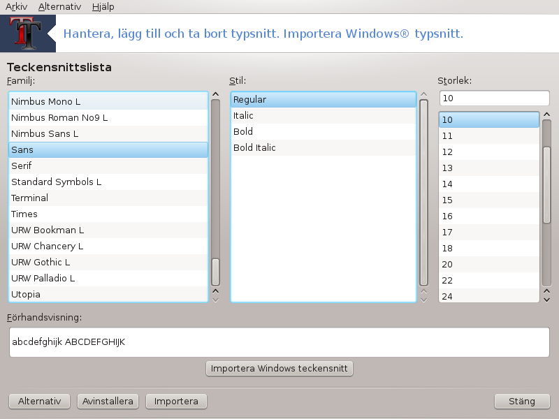Image resolution: width=559 pixels, height=419 pixels.
Task: Select the Bold Italic style
Action: tap(324, 147)
